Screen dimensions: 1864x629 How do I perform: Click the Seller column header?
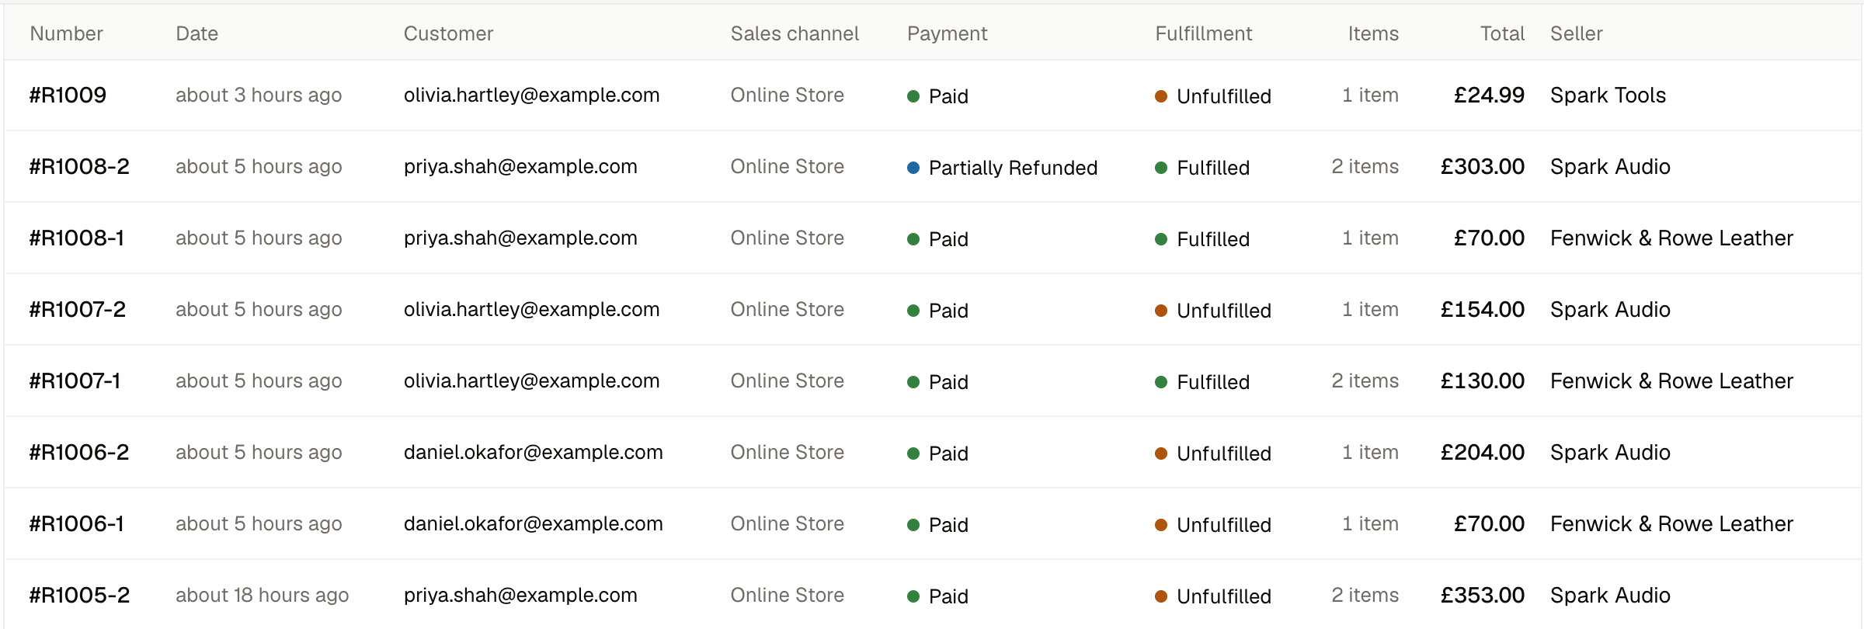click(1577, 33)
